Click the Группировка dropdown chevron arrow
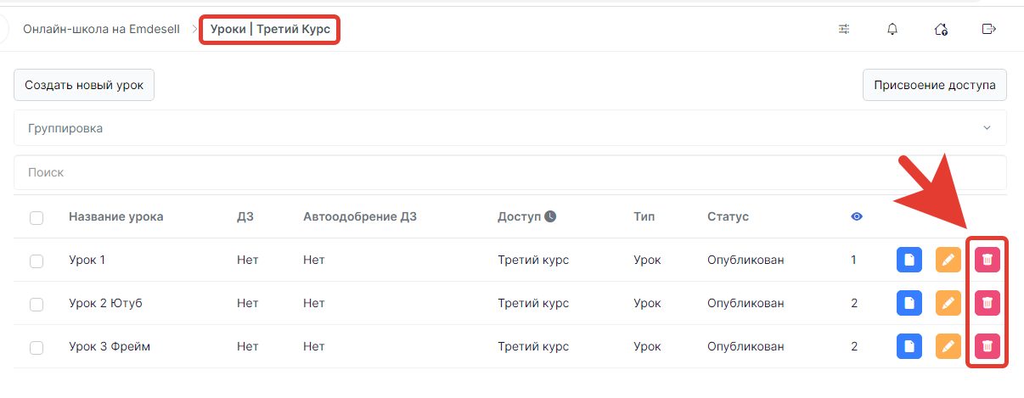 pyautogui.click(x=987, y=128)
